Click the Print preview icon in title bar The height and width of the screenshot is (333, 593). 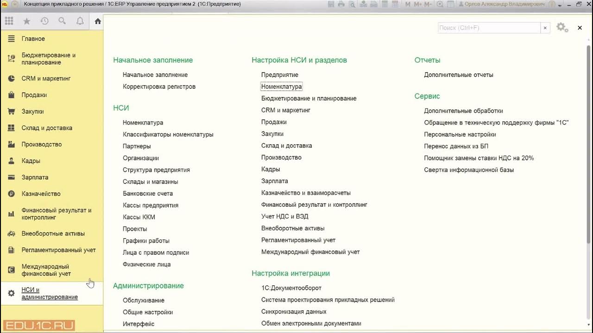coord(352,4)
